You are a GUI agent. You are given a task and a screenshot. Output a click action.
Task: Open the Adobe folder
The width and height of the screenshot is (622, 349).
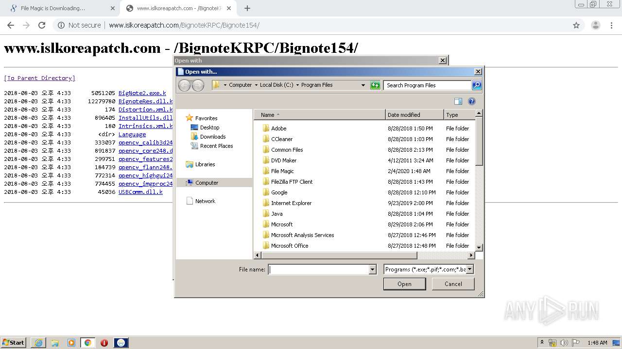point(278,128)
